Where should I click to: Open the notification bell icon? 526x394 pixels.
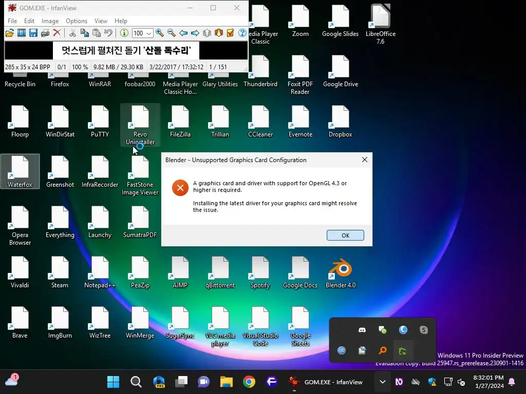(512, 382)
